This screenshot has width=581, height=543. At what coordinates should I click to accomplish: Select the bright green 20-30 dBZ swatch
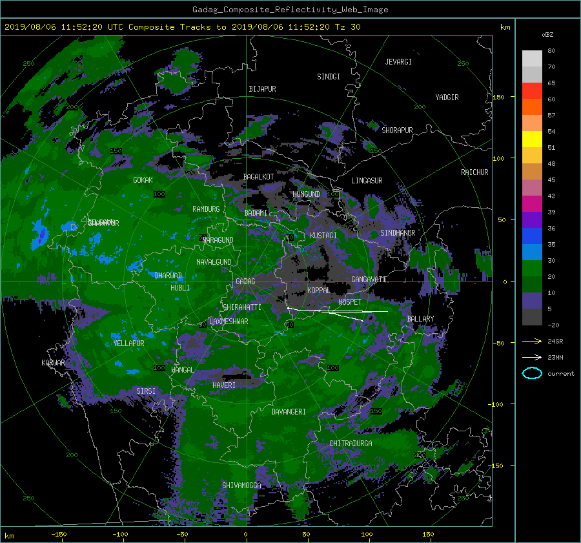[532, 268]
